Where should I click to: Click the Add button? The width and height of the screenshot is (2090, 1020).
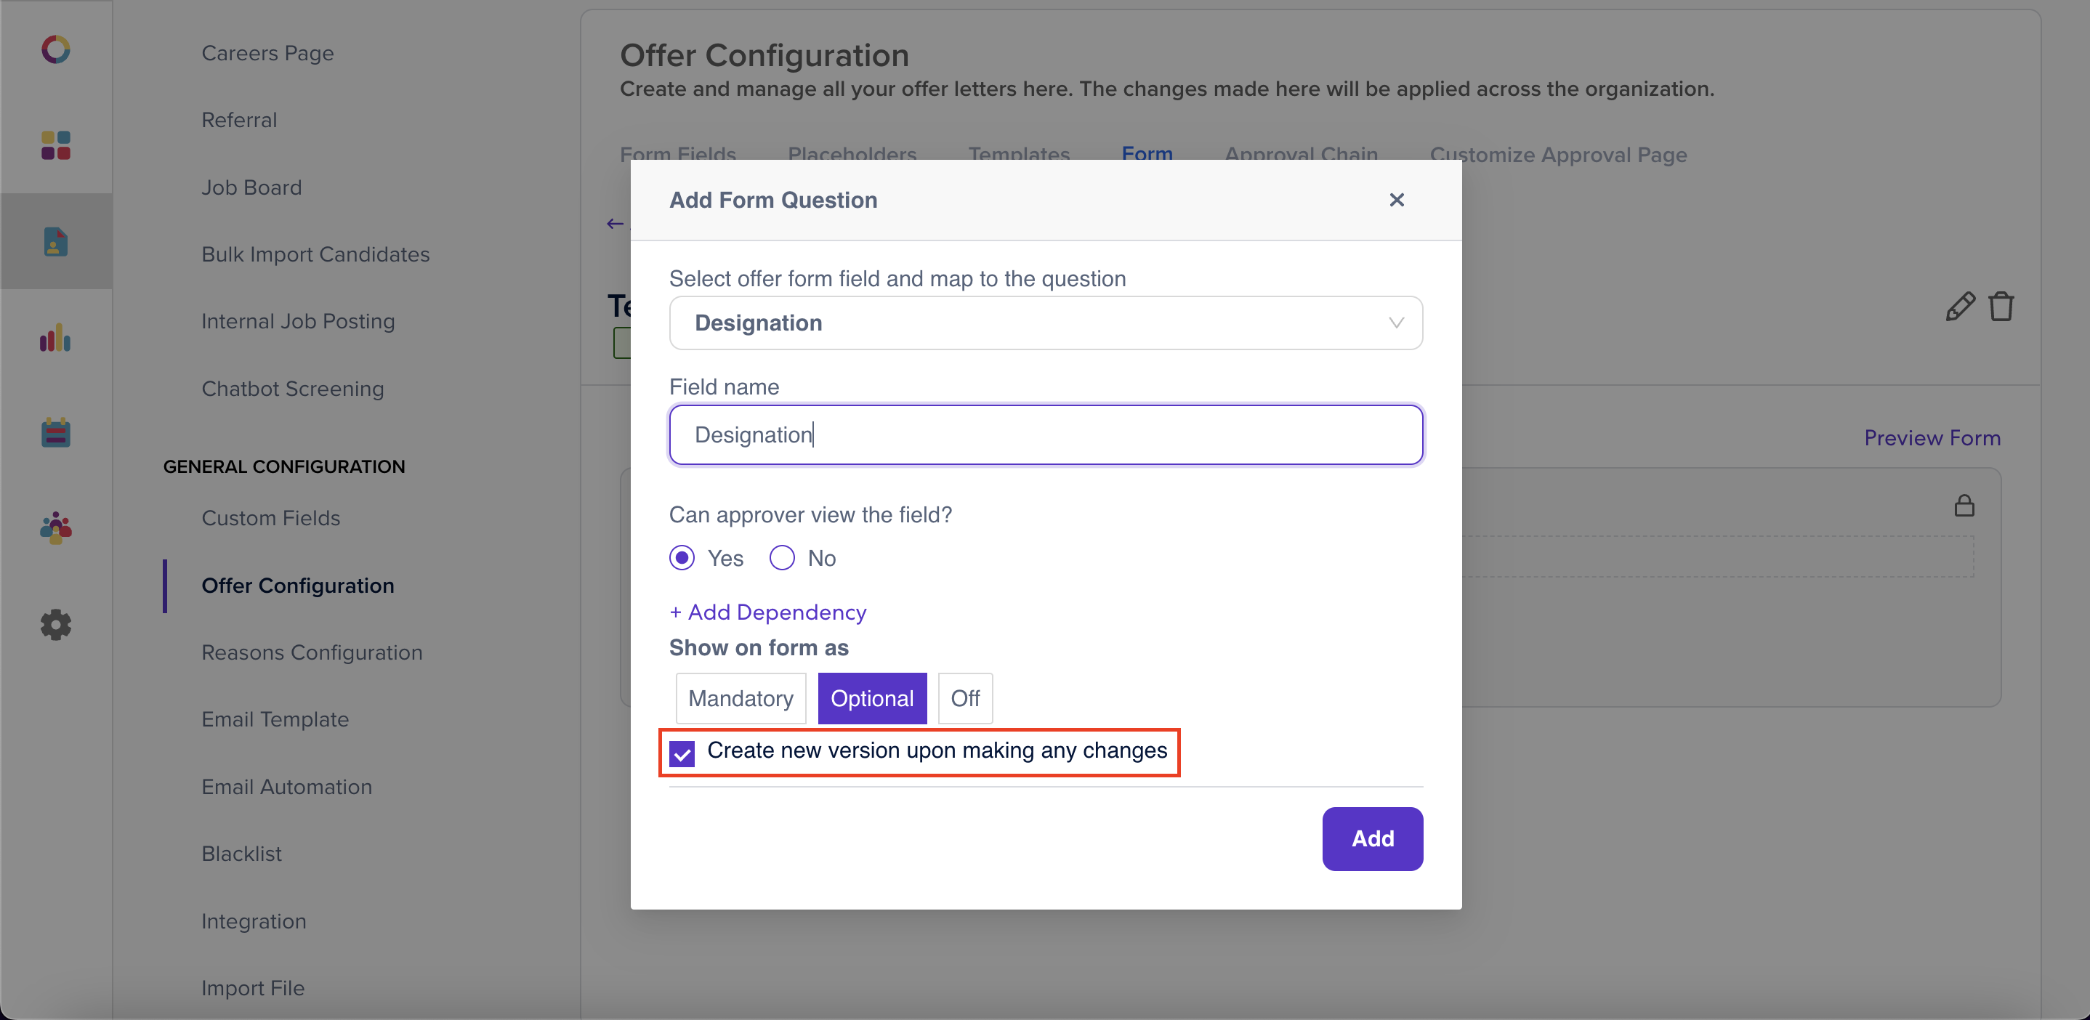tap(1372, 838)
